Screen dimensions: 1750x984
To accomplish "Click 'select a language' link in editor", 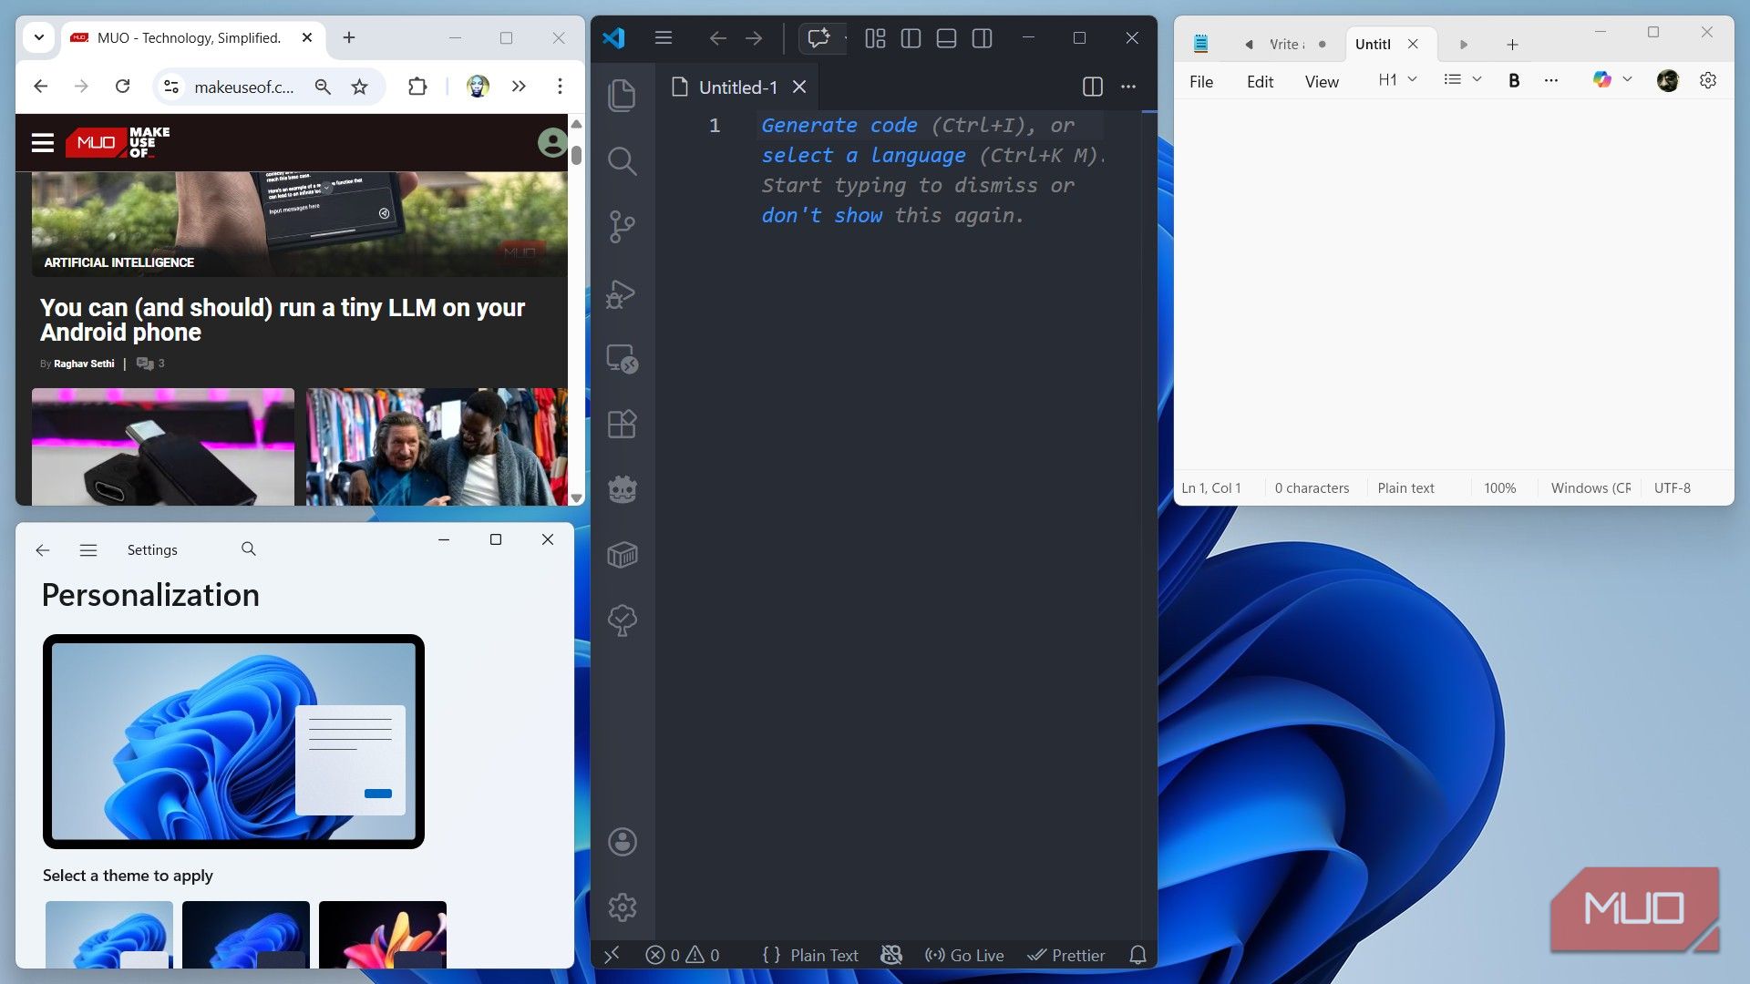I will pyautogui.click(x=863, y=155).
